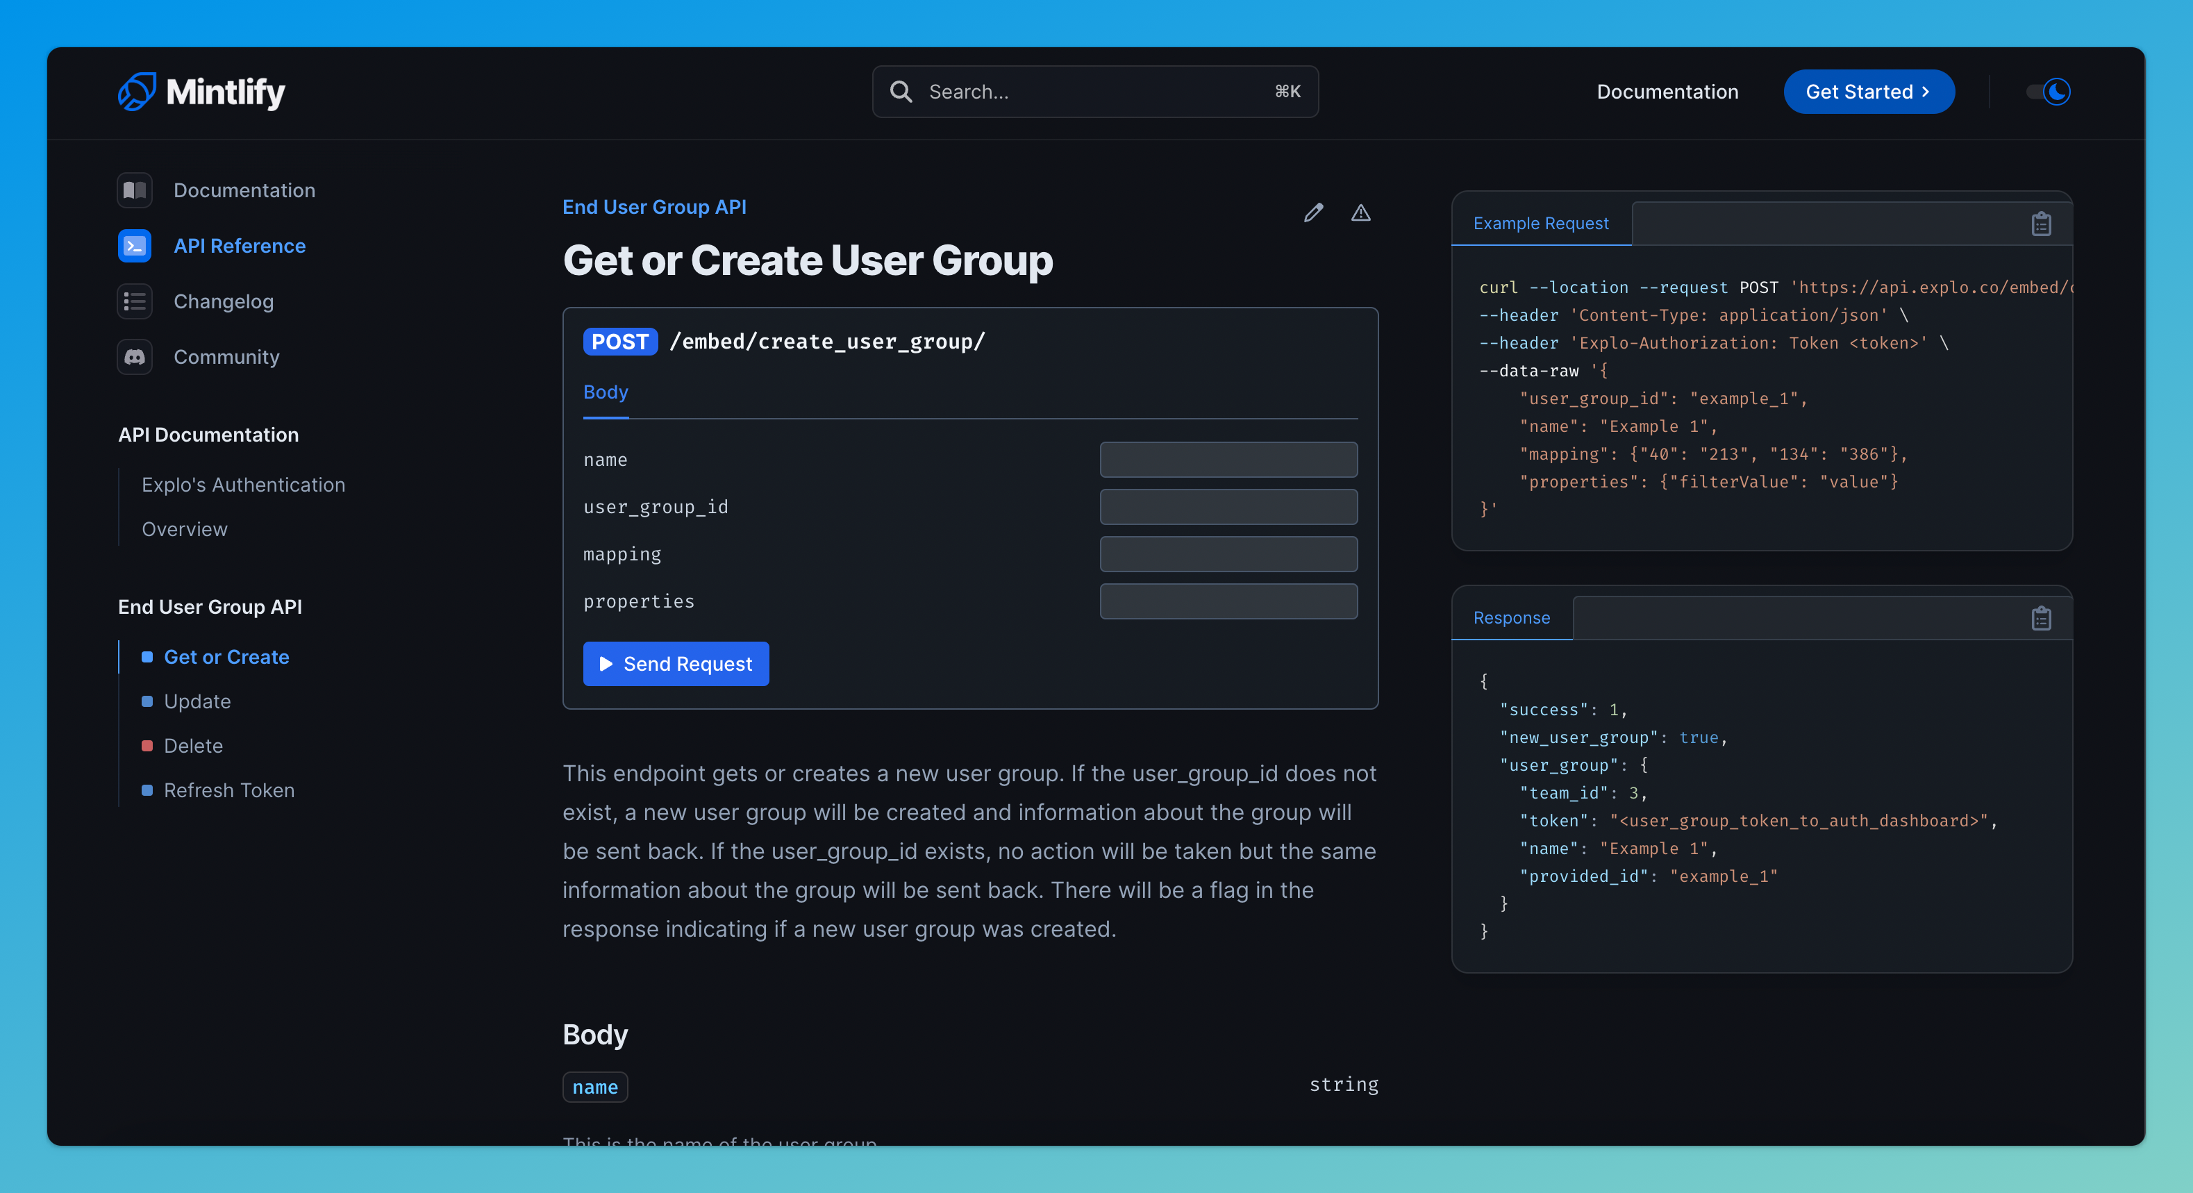Open Explo's Authentication page in sidebar
This screenshot has height=1193, width=2193.
[x=244, y=484]
